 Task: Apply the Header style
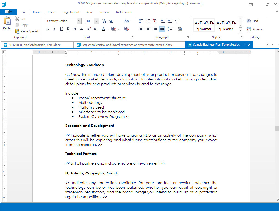pyautogui.click(x=226, y=26)
